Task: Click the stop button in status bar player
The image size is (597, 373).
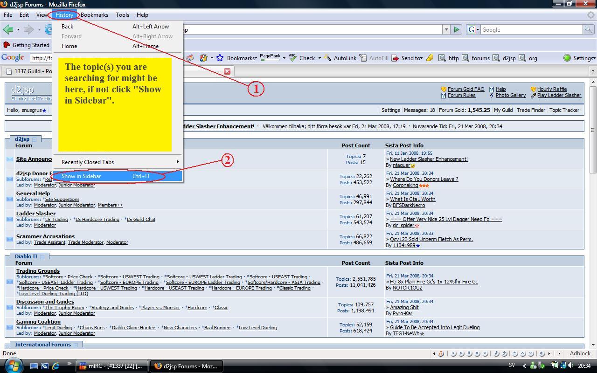Action: click(x=477, y=353)
